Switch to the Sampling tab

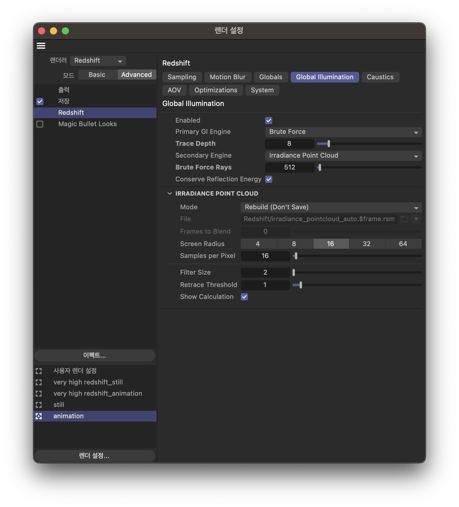[x=182, y=77]
